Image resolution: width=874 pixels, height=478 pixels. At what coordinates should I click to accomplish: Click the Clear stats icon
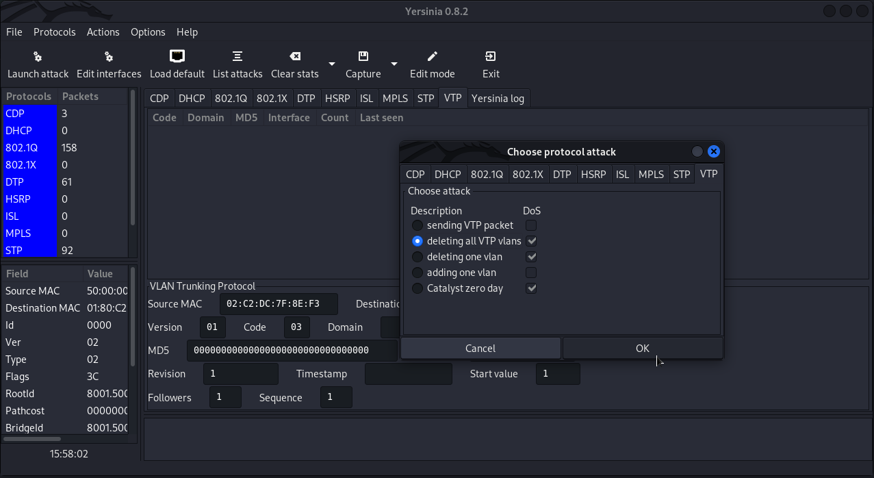pyautogui.click(x=295, y=56)
